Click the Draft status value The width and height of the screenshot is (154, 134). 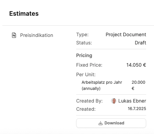[x=140, y=43]
